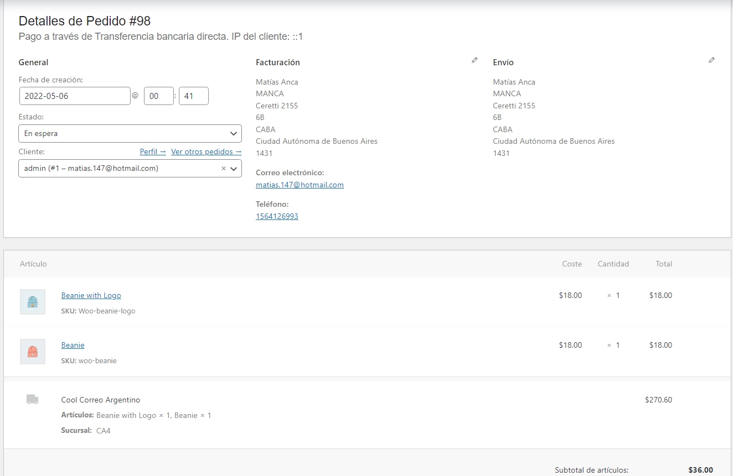This screenshot has width=733, height=476.
Task: Click the Envío edit pencil icon
Action: [711, 60]
